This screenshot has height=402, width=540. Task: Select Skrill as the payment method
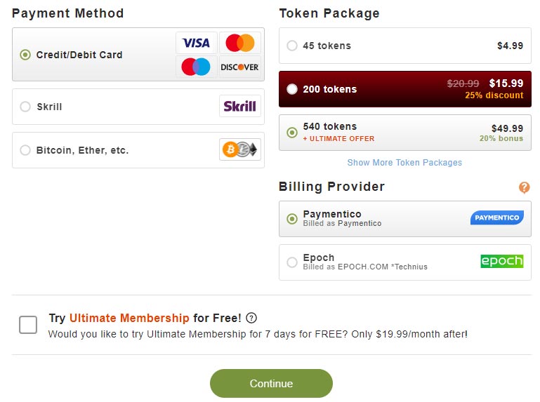25,107
